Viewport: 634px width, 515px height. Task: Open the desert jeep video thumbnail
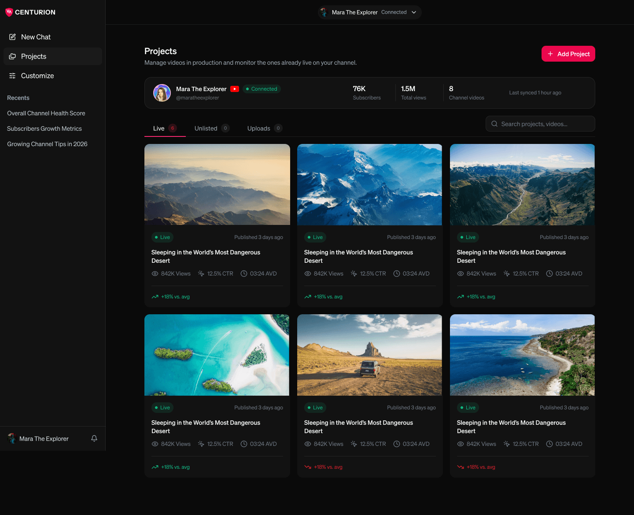[370, 355]
